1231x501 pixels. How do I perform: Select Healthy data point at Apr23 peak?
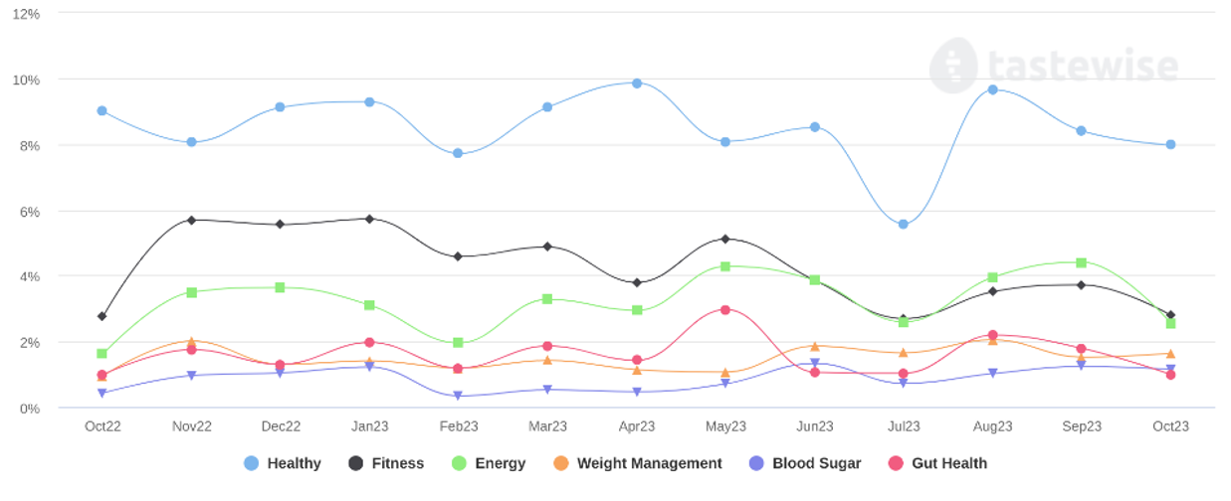tap(637, 83)
